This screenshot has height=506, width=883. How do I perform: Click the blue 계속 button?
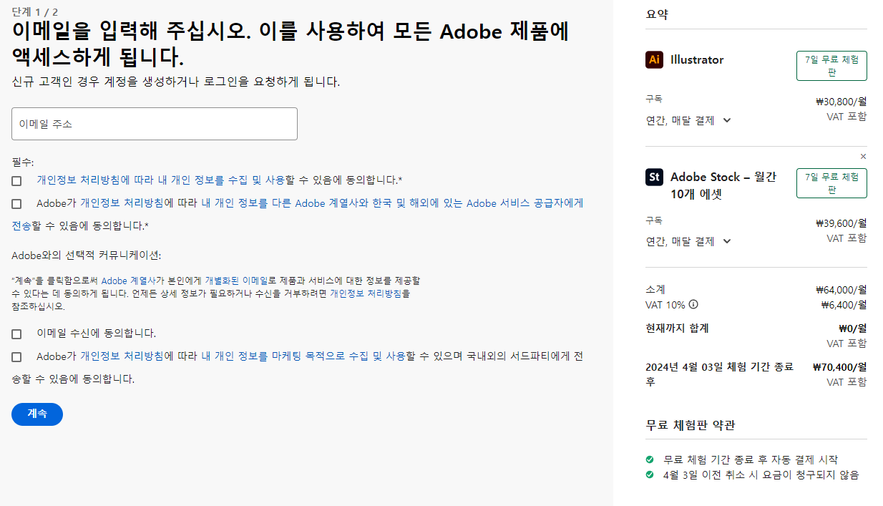pyautogui.click(x=36, y=414)
